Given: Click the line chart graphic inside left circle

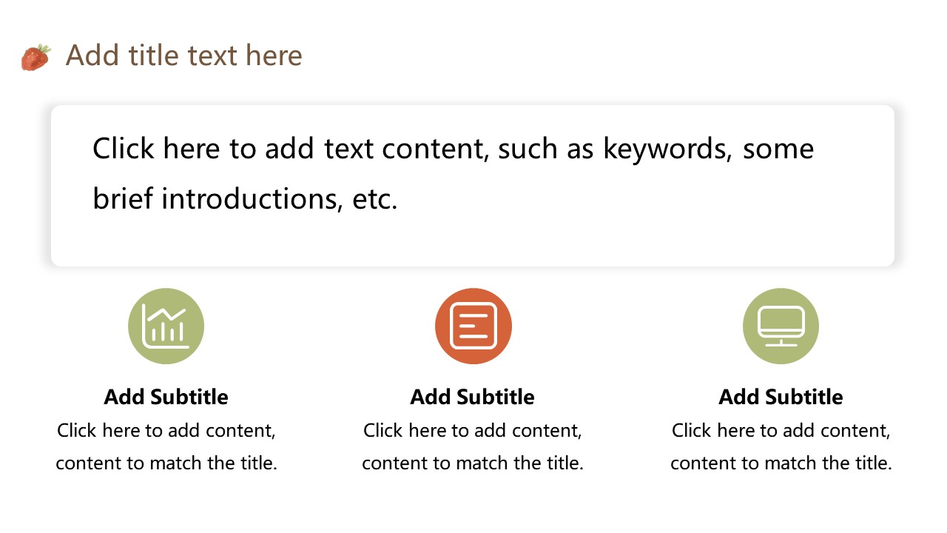Looking at the screenshot, I should click(166, 326).
